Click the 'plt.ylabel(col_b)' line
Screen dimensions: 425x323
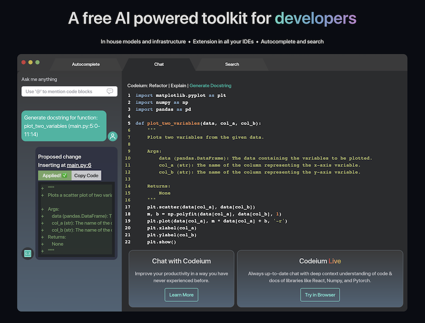coord(172,235)
